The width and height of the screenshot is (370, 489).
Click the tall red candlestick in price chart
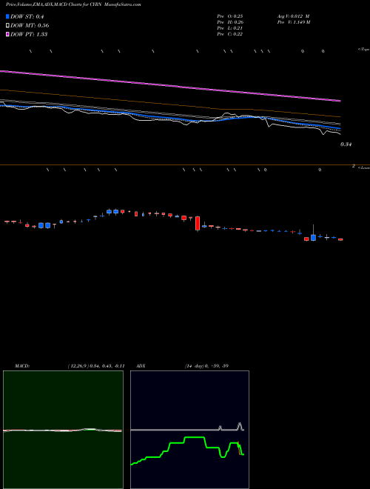pyautogui.click(x=198, y=224)
